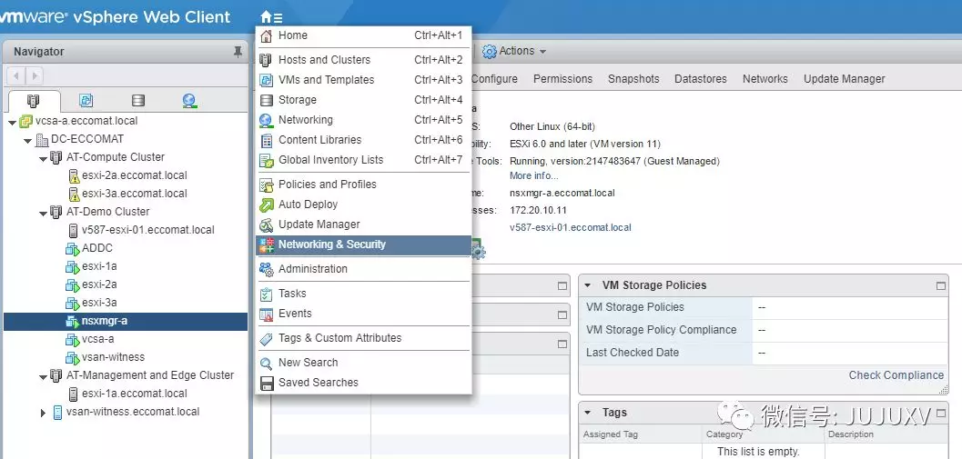Switch to Datastores tab
Image resolution: width=962 pixels, height=459 pixels.
[701, 79]
